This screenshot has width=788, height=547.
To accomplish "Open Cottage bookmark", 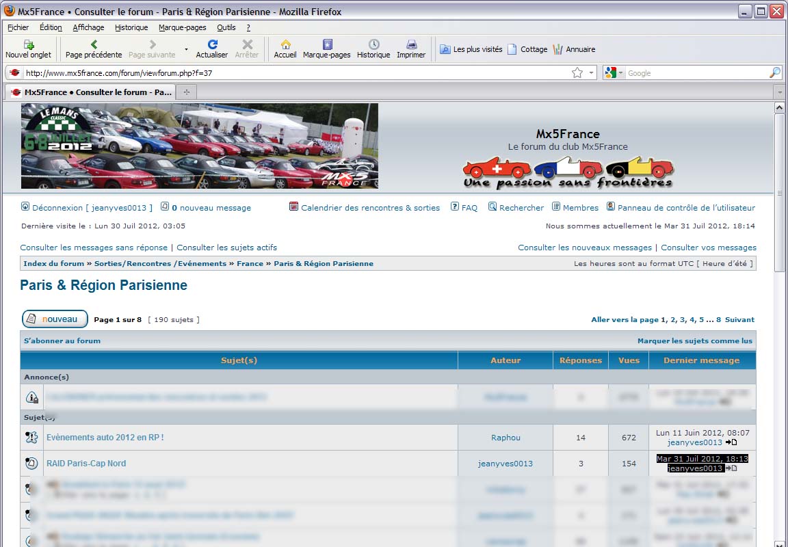I will tap(527, 49).
